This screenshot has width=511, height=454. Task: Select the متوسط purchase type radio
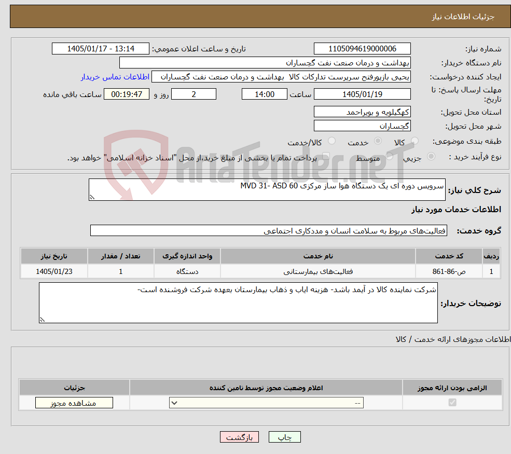coord(390,157)
